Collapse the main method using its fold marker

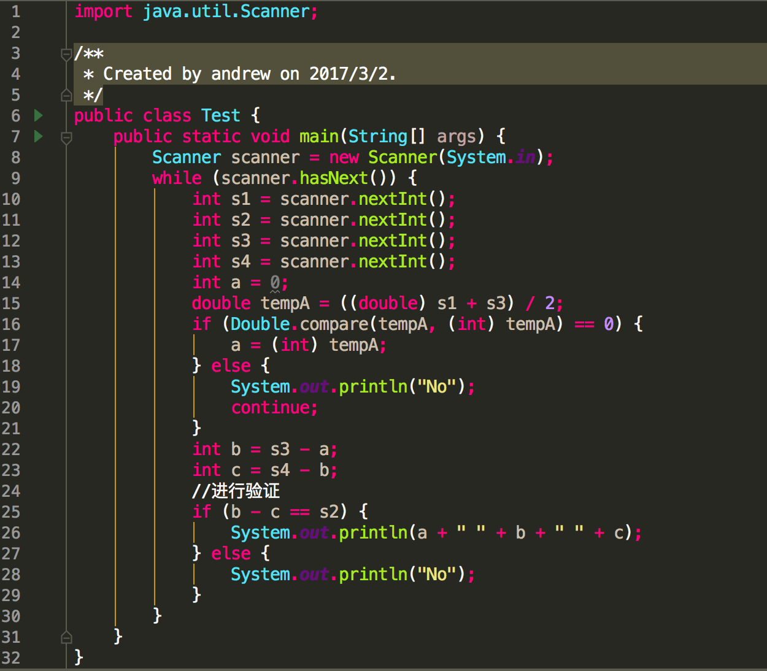66,138
